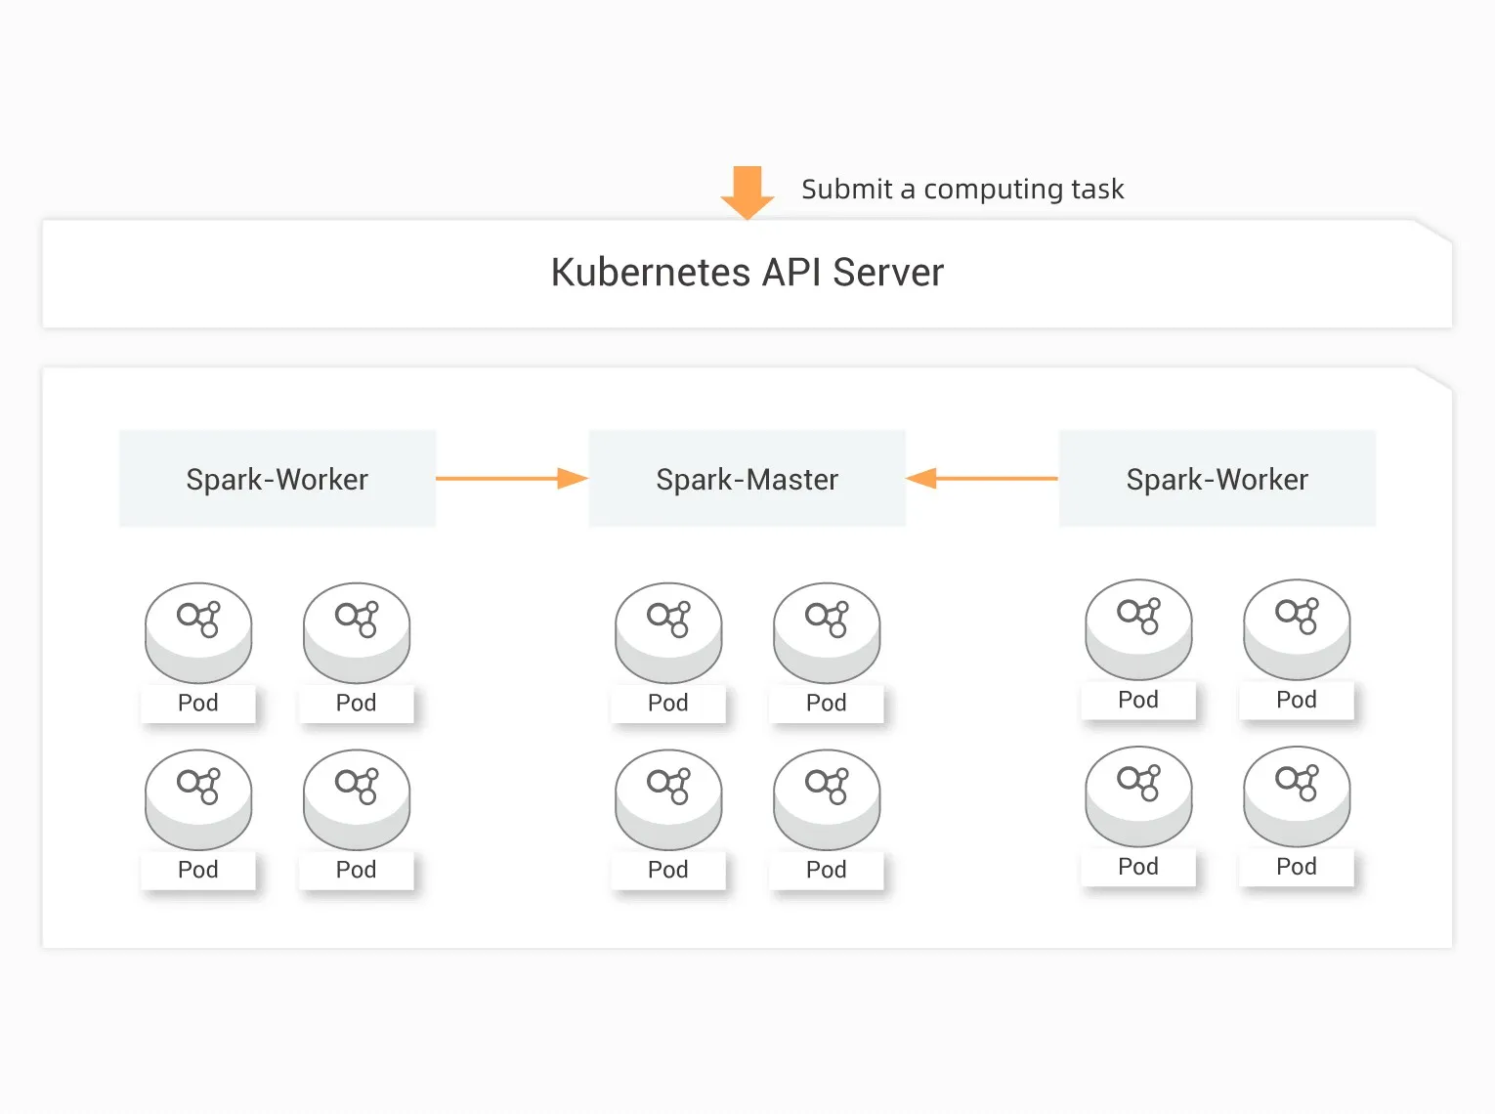Select the left Spark-Worker box

(x=278, y=479)
